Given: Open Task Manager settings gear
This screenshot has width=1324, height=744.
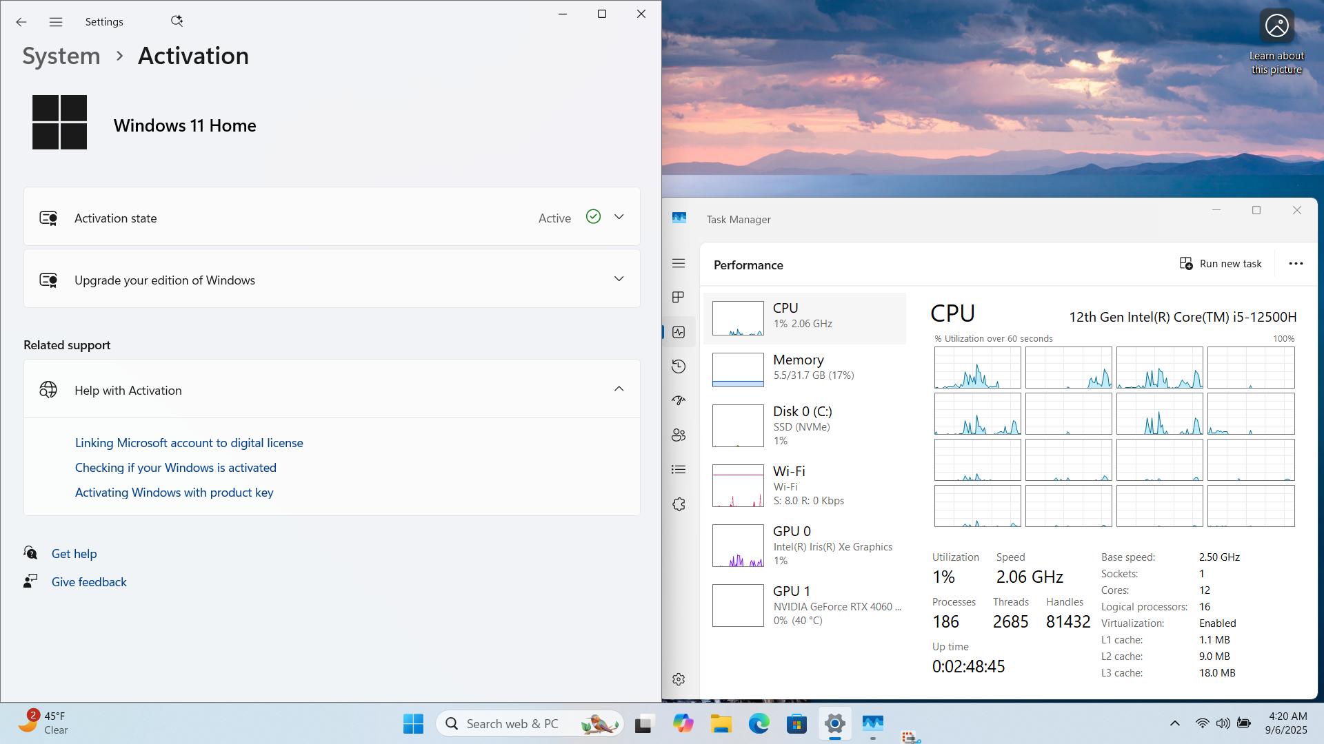Looking at the screenshot, I should coord(679,679).
